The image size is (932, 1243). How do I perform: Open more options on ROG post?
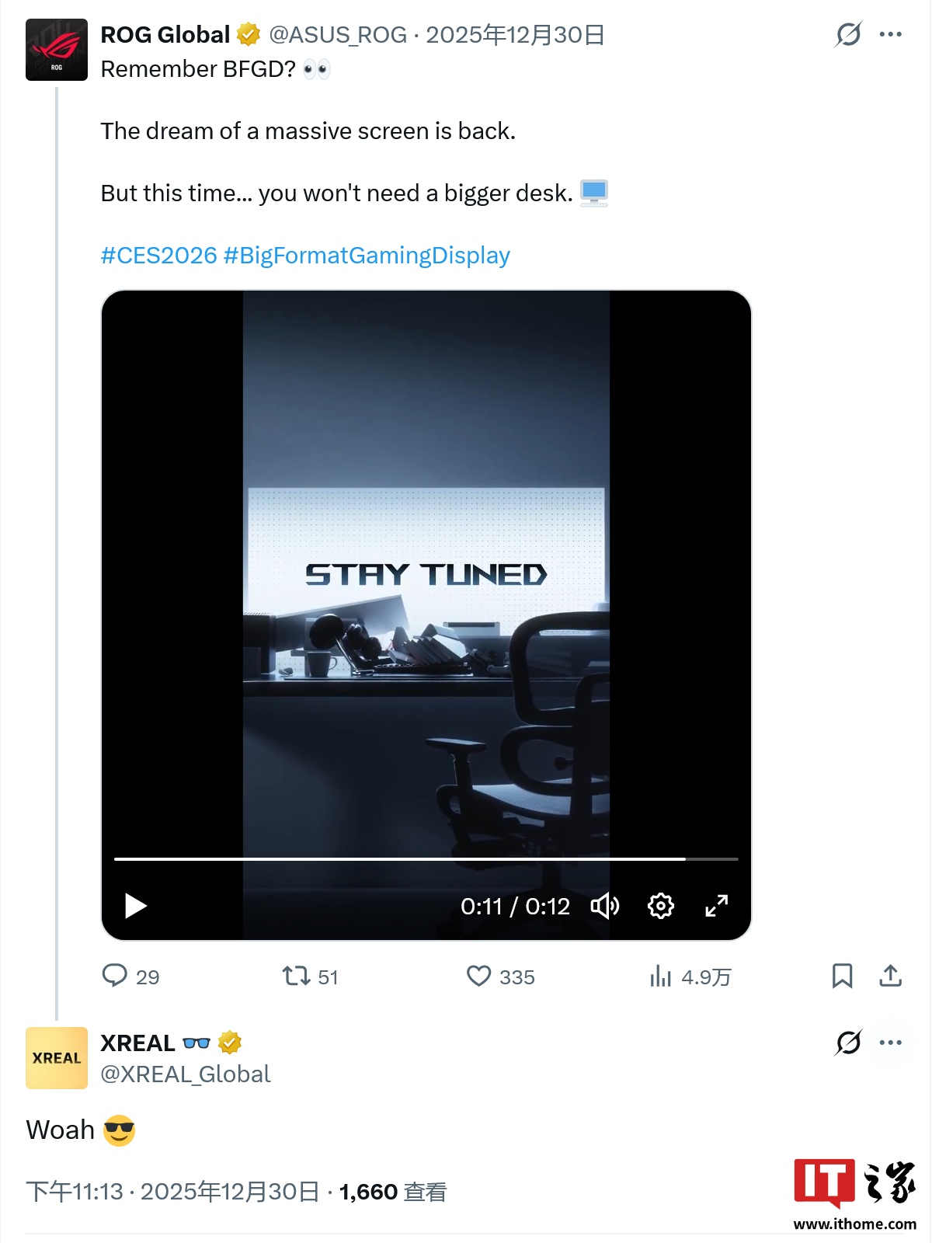[x=890, y=34]
